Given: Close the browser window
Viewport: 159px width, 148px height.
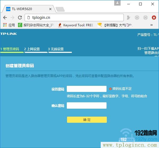Looking at the screenshot, I should (x=153, y=4).
